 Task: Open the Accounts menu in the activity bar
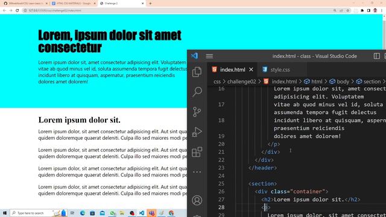[x=197, y=200]
